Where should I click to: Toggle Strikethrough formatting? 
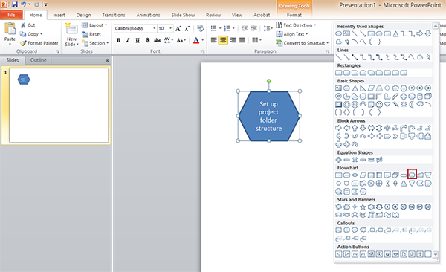click(157, 40)
